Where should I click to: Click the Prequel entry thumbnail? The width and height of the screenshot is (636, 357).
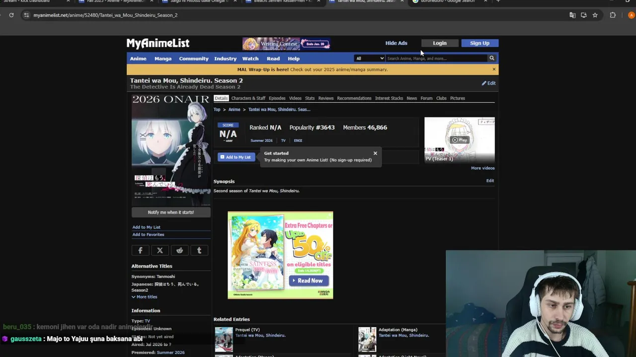point(224,339)
